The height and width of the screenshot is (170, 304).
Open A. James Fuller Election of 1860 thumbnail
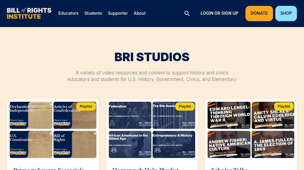coord(273,144)
